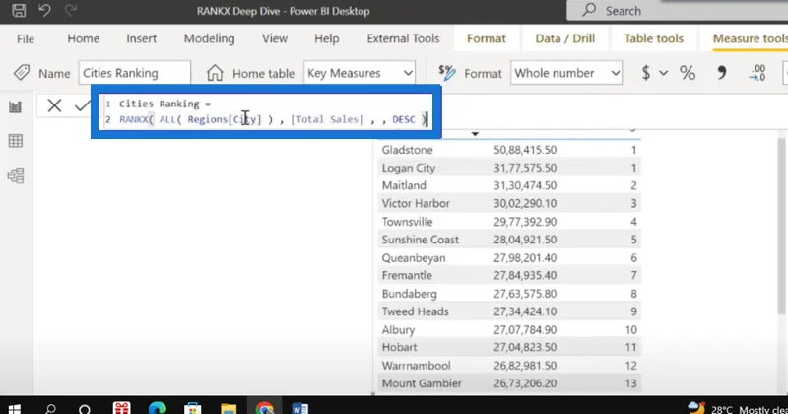This screenshot has width=788, height=414.
Task: Cancel the formula with X icon
Action: [x=54, y=105]
